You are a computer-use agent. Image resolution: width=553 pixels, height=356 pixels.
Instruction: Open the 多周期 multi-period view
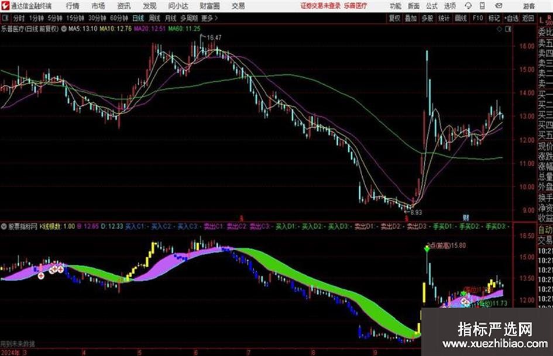(189, 18)
